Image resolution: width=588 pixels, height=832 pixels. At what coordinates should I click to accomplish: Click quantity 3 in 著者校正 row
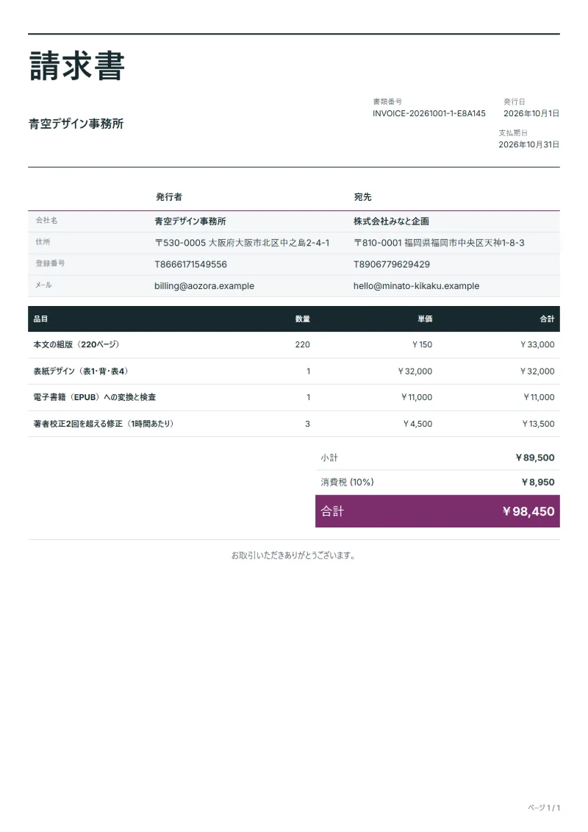click(307, 424)
